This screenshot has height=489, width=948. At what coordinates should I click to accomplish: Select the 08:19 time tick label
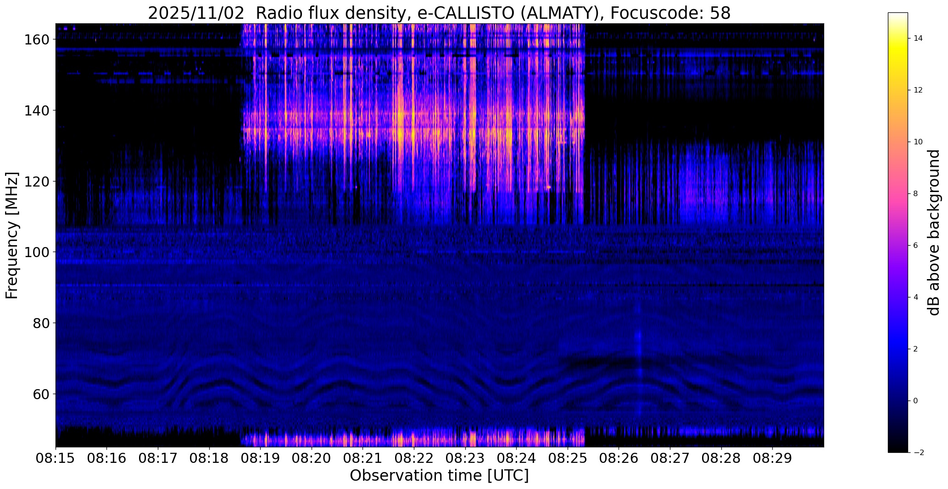pos(261,458)
